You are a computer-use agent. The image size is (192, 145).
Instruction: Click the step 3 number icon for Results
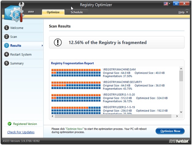click(6, 45)
